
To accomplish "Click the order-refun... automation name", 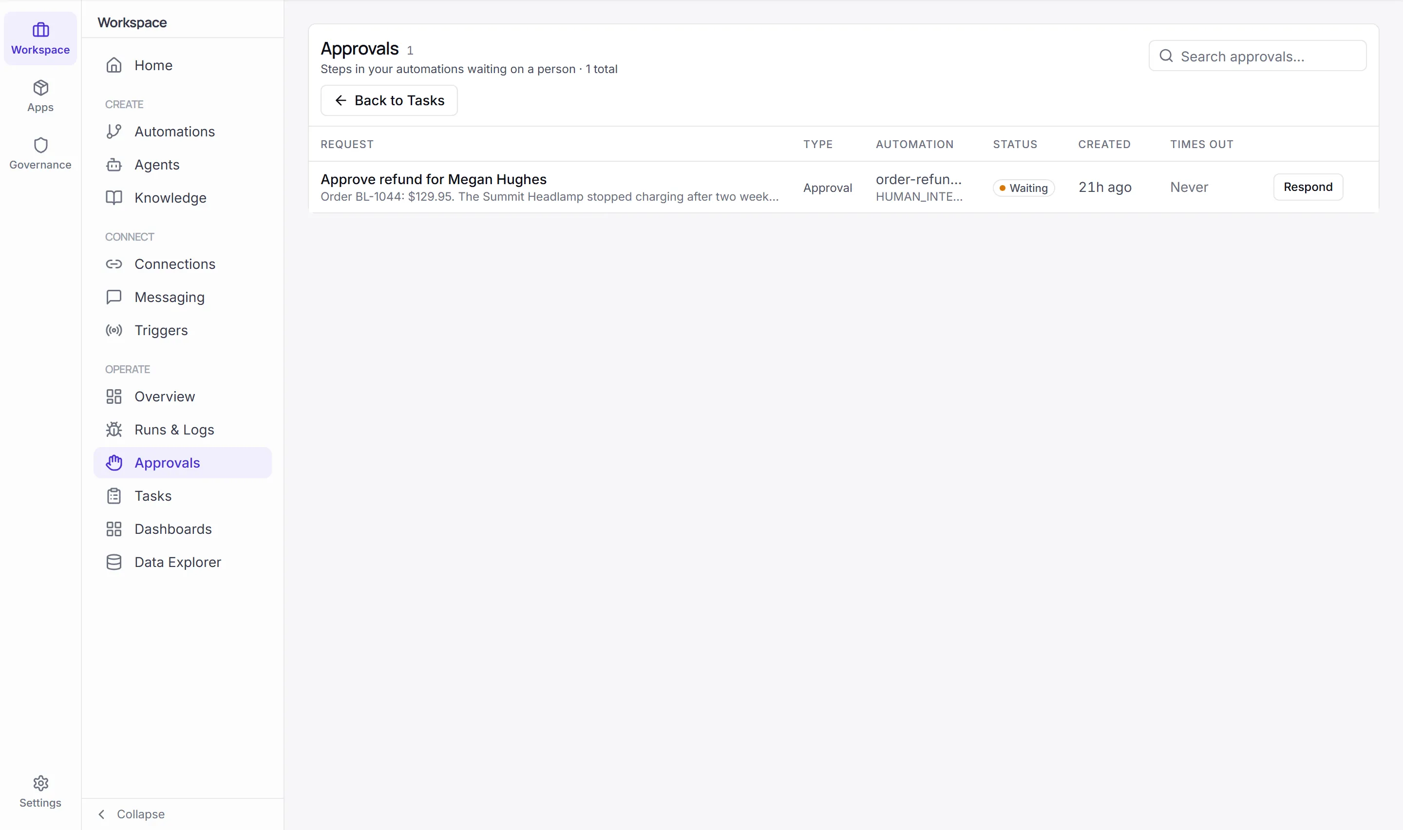I will pyautogui.click(x=918, y=179).
